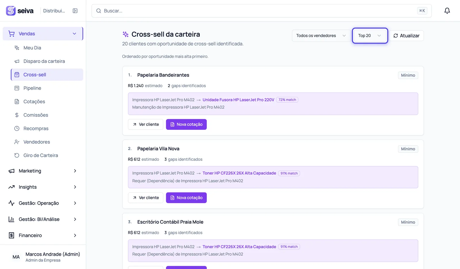Image resolution: width=460 pixels, height=269 pixels.
Task: Open Unidade Fusora HP LaserJet Pro 220V link
Action: tap(238, 100)
